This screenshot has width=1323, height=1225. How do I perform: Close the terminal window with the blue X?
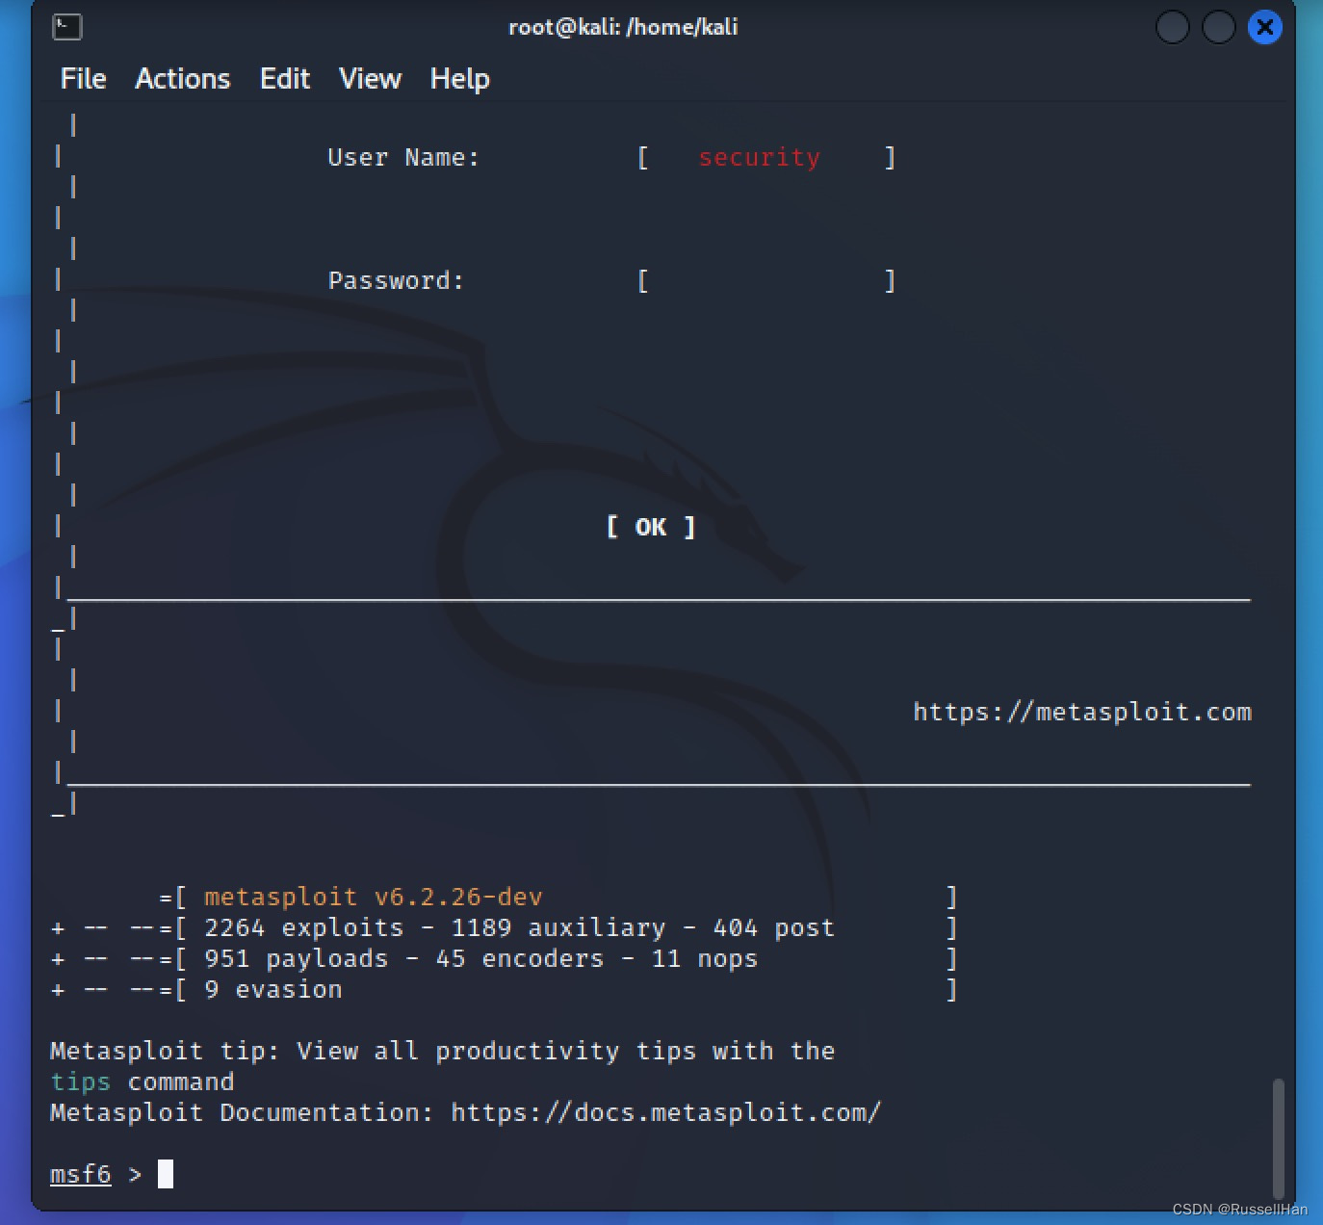tap(1265, 27)
